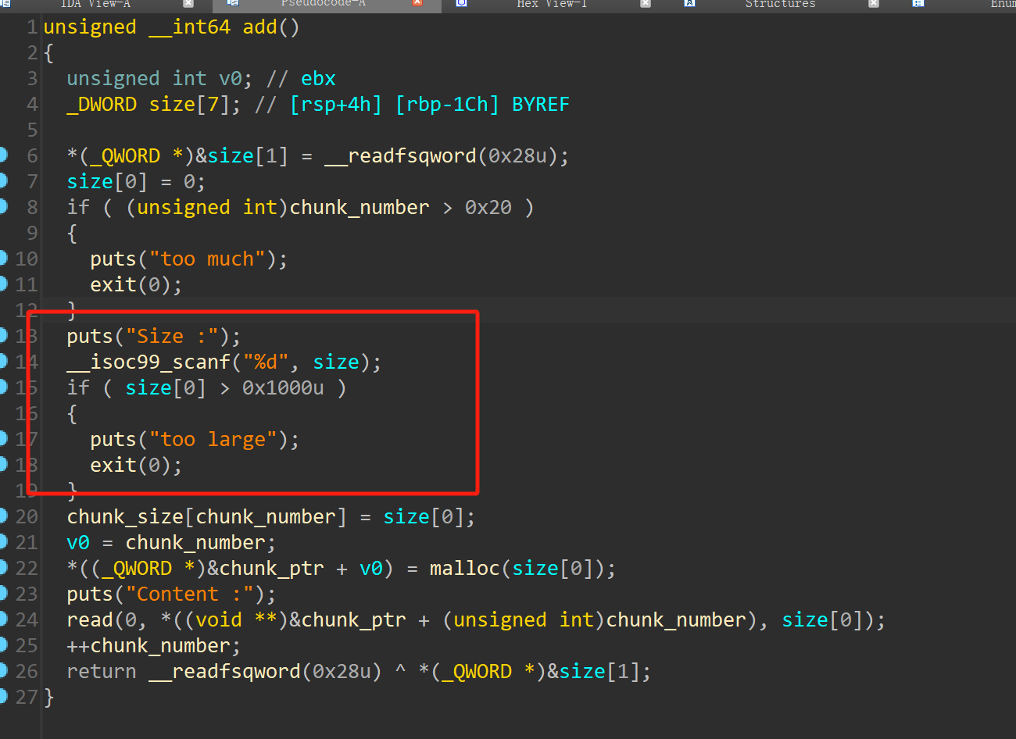Screen dimensions: 1016x739
Task: Click ++chunk_number on line 25
Action: pyautogui.click(x=148, y=646)
